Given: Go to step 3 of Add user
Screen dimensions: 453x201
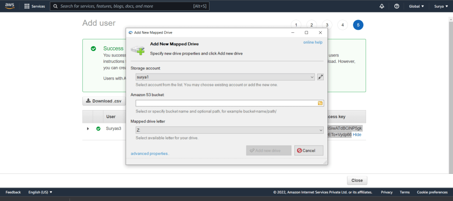Looking at the screenshot, I should point(327,25).
